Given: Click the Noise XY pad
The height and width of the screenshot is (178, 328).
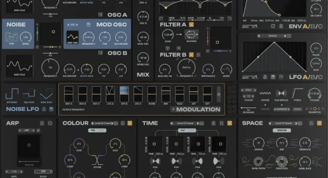Looking at the screenshot, I should (53, 32).
